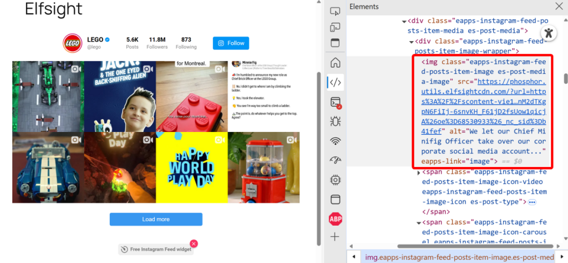Open the red gumball machine post
The height and width of the screenshot is (263, 568).
(x=263, y=168)
